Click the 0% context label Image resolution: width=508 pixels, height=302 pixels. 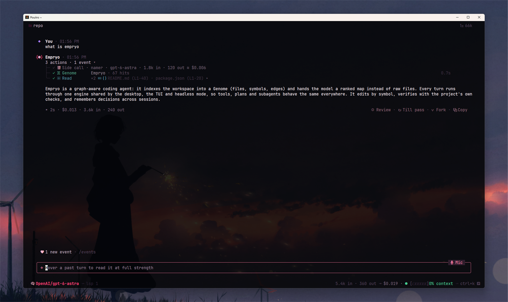pos(441,284)
